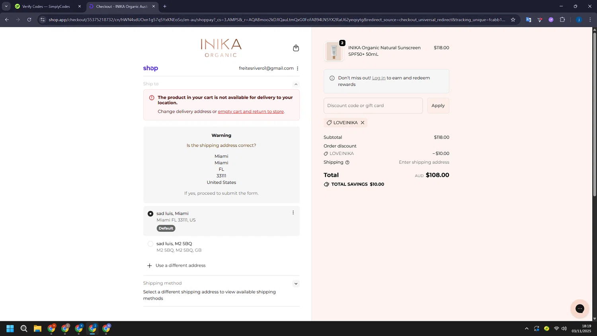Open Windows taskbar search
597x336 pixels.
pyautogui.click(x=24, y=328)
